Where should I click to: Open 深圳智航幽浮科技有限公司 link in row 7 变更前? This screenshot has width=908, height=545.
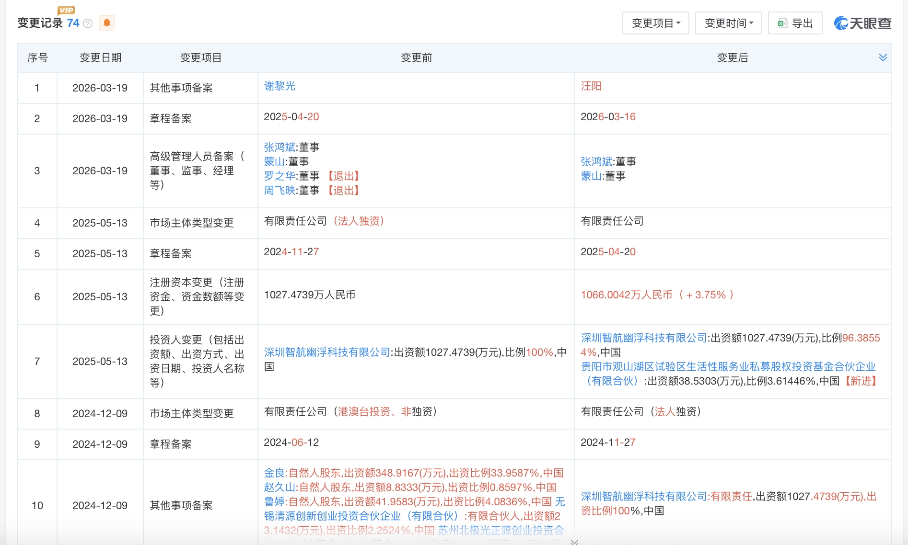pos(327,352)
